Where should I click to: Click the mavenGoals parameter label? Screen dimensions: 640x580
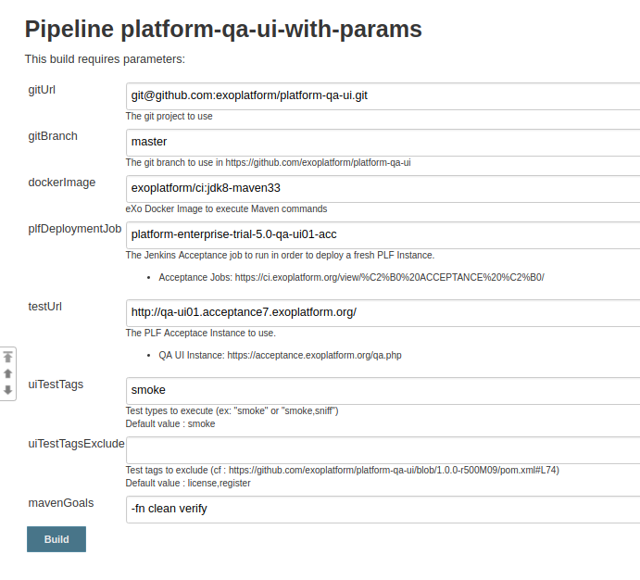62,503
